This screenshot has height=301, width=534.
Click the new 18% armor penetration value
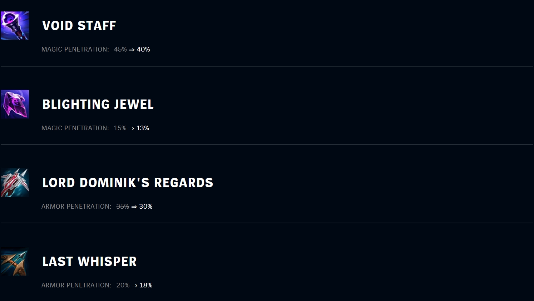click(146, 285)
